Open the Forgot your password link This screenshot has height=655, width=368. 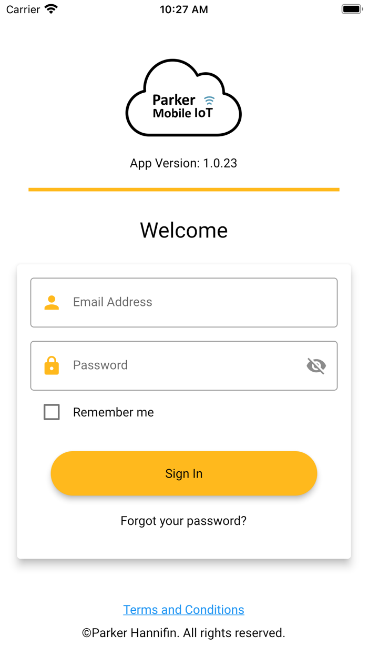[x=183, y=521]
